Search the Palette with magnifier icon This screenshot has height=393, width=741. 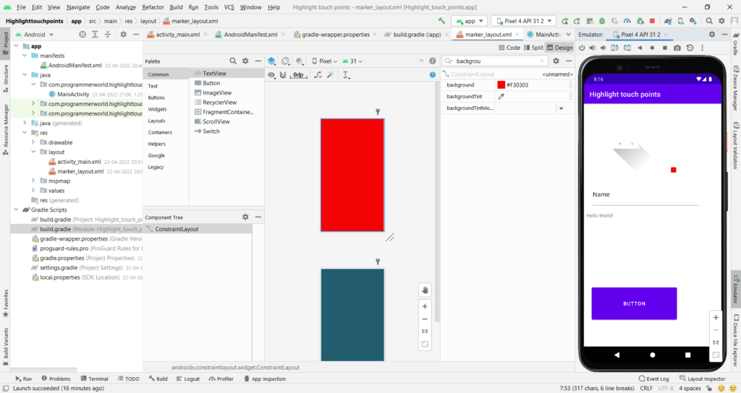point(233,61)
